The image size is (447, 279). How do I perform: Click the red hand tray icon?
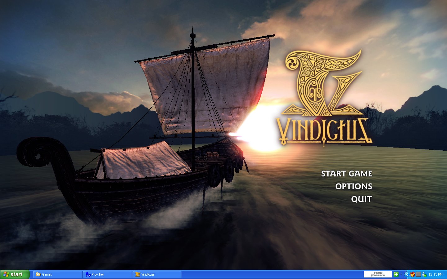coord(413,274)
